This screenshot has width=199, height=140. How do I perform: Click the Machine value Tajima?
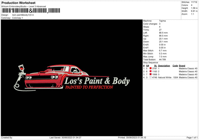click(162, 21)
